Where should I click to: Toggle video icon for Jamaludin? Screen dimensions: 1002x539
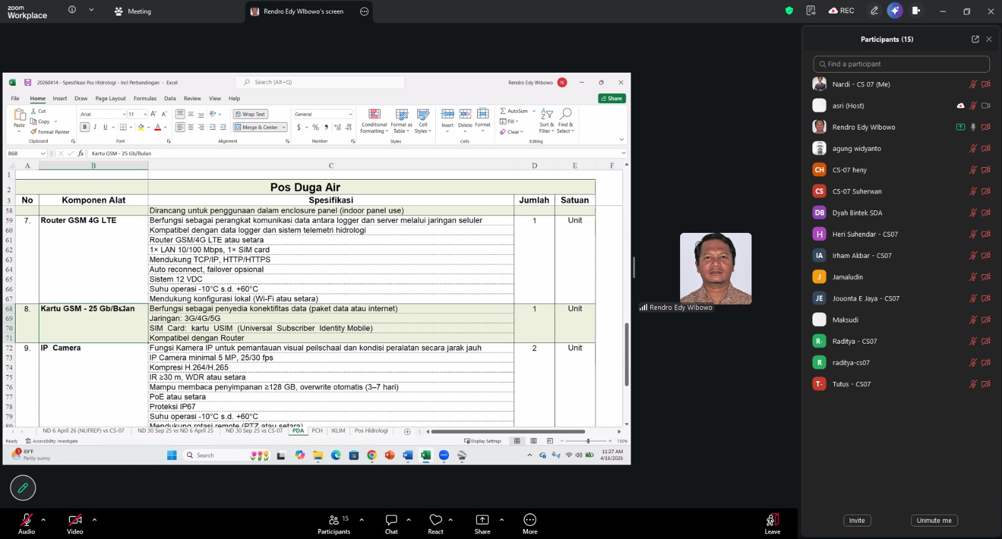(x=986, y=277)
